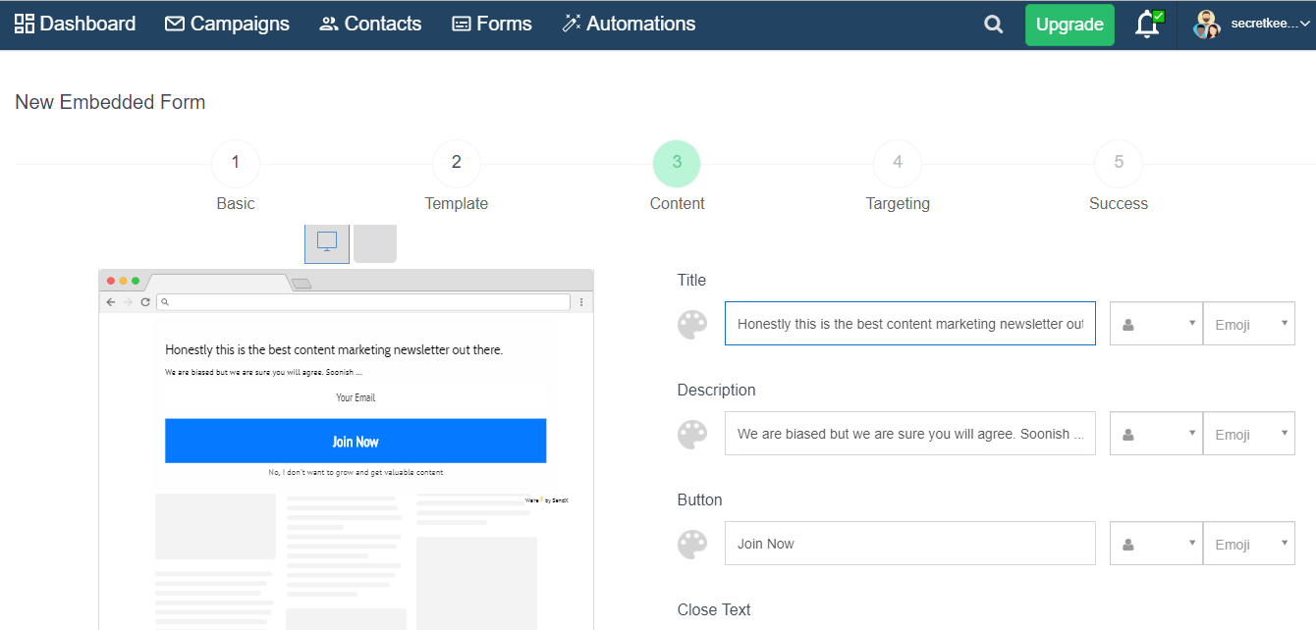This screenshot has width=1316, height=630.
Task: Open the Automations menu
Action: point(629,25)
